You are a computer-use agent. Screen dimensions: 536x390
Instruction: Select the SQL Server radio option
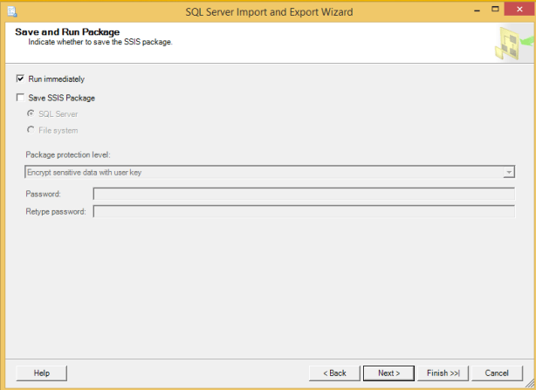coord(32,114)
